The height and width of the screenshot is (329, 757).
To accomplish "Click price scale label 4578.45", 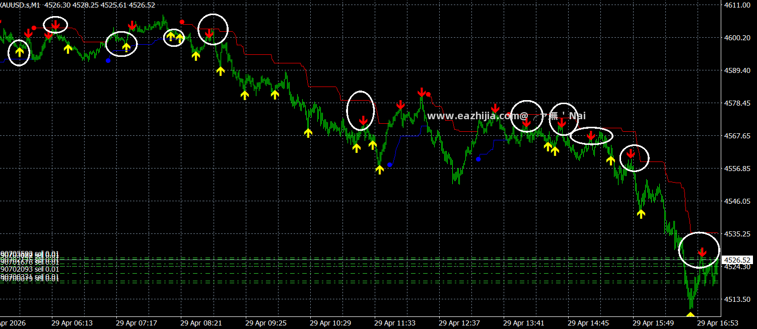I will click(x=737, y=103).
